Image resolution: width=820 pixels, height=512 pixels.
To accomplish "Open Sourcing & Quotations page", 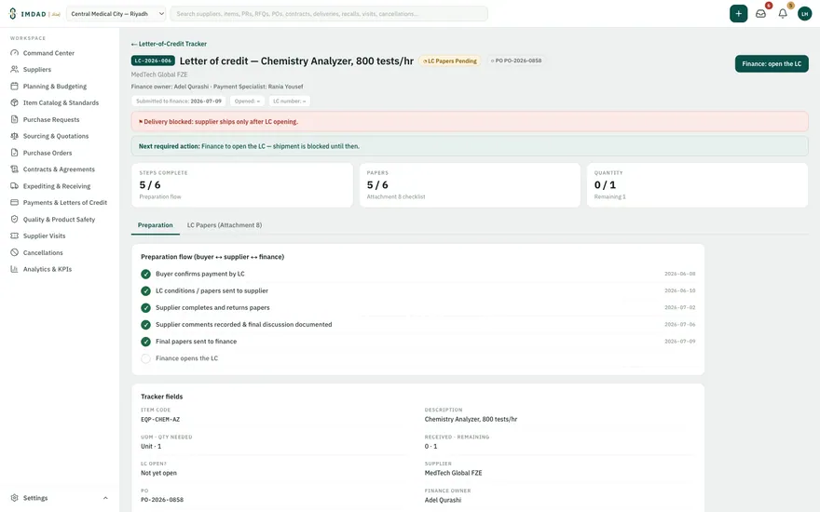I will (x=55, y=136).
